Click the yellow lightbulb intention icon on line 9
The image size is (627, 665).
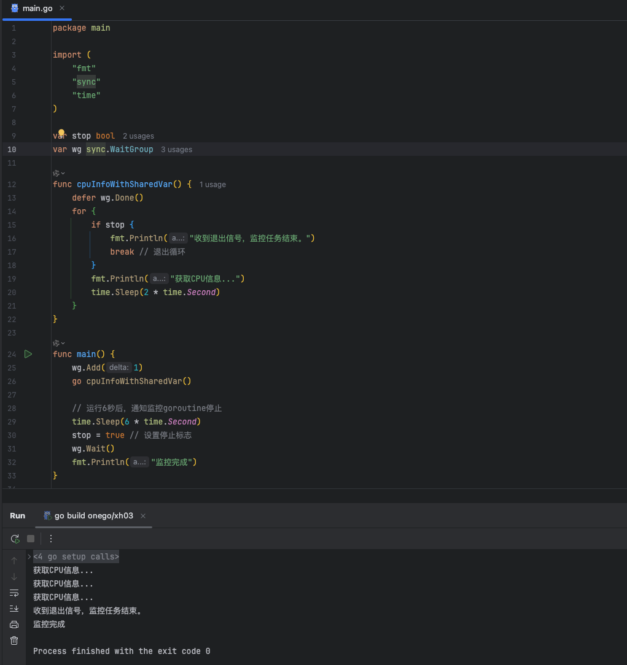click(61, 133)
